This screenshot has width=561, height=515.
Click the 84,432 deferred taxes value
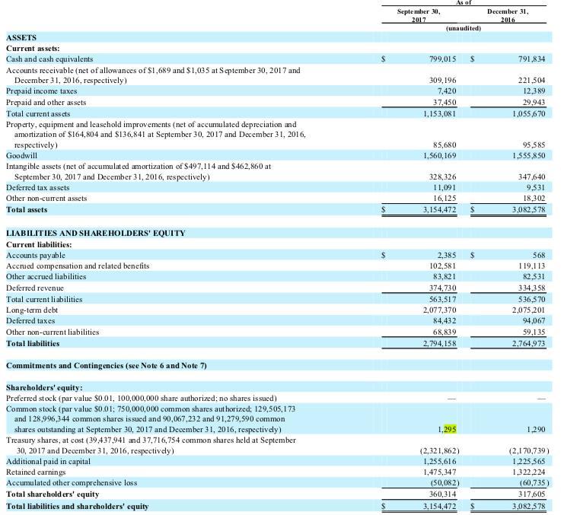click(x=445, y=321)
